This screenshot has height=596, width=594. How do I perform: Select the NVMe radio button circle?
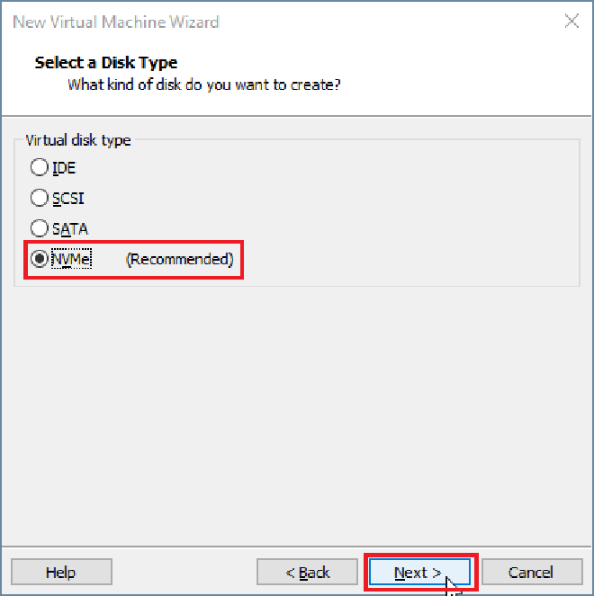[40, 259]
